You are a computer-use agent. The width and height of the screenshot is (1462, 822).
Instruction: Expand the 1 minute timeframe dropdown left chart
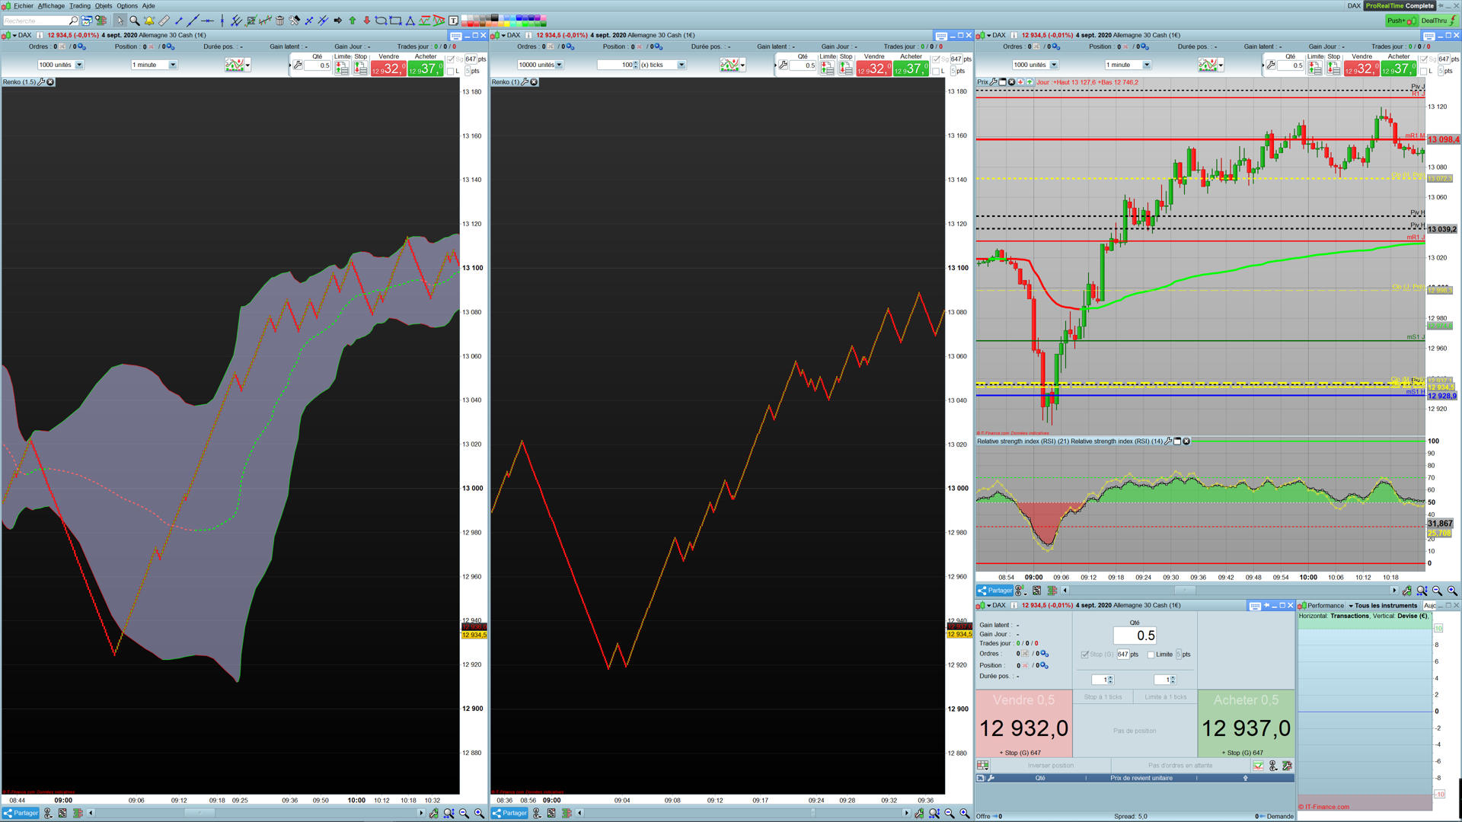[x=173, y=65]
